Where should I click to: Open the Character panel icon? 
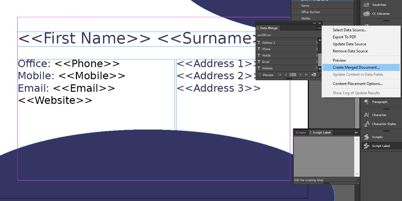pos(367,115)
